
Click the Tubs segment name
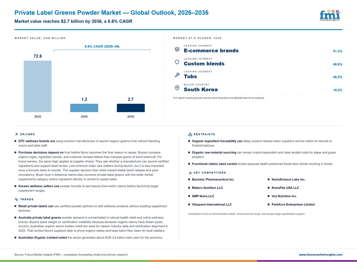pos(190,76)
